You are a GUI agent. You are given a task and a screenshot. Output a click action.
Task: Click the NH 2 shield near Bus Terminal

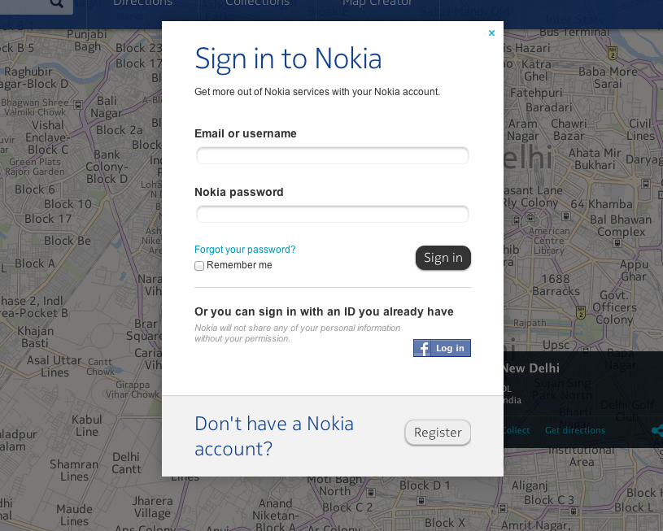coord(612,53)
